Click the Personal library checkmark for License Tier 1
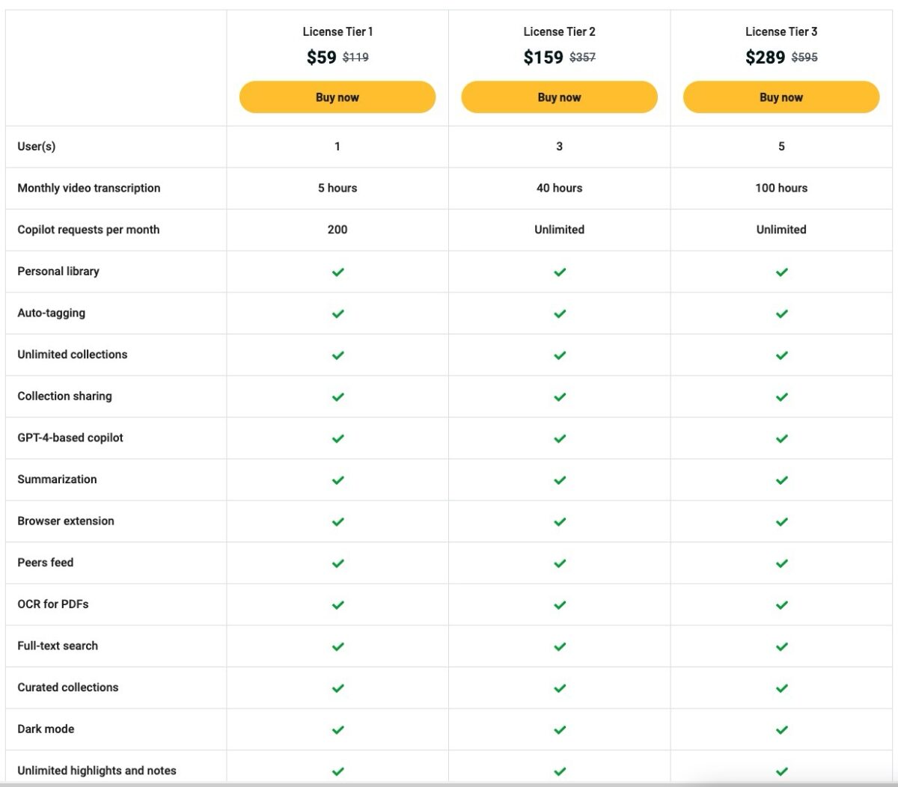The height and width of the screenshot is (787, 898). coord(337,272)
